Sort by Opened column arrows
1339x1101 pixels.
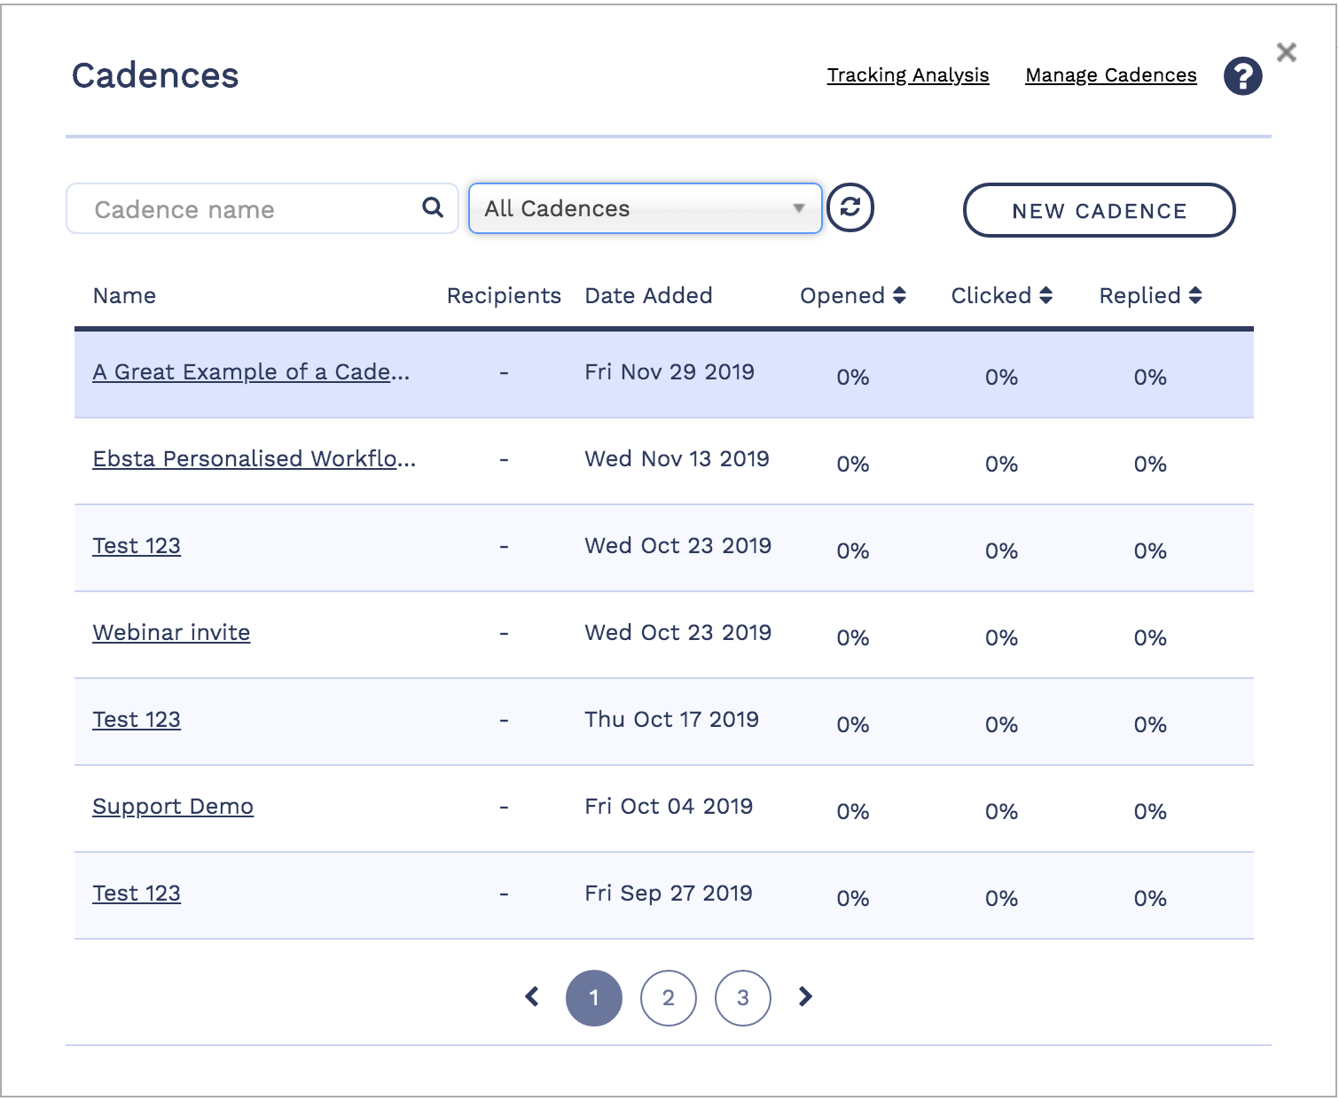[899, 295]
